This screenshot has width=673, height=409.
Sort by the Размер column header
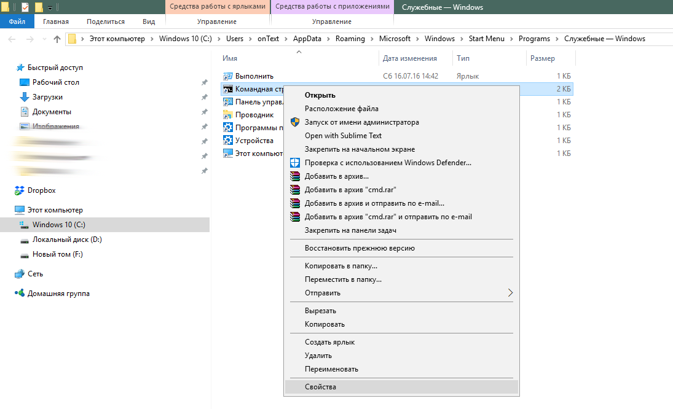pyautogui.click(x=551, y=58)
